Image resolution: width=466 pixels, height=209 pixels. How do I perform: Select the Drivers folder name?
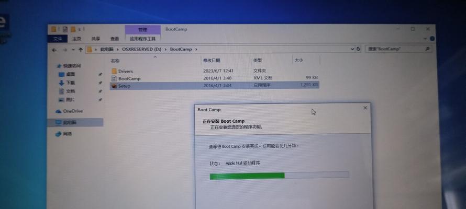coord(126,71)
